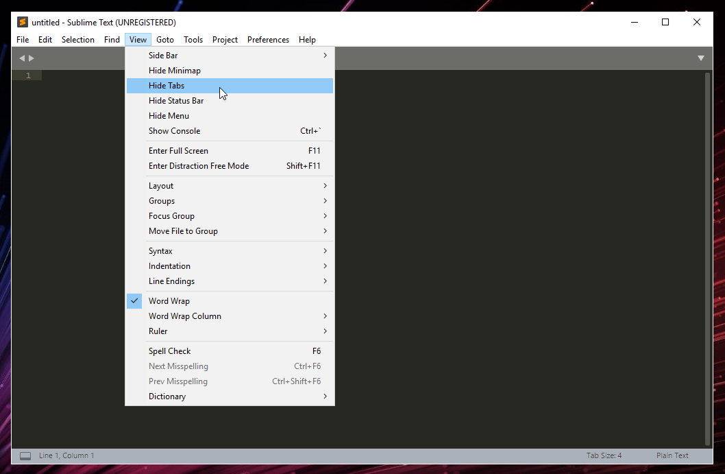Expand the Syntax submenu
Image resolution: width=725 pixels, height=474 pixels.
[x=230, y=251]
